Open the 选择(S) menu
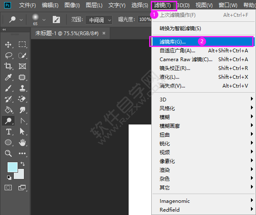This screenshot has height=215, width=256. [x=140, y=5]
